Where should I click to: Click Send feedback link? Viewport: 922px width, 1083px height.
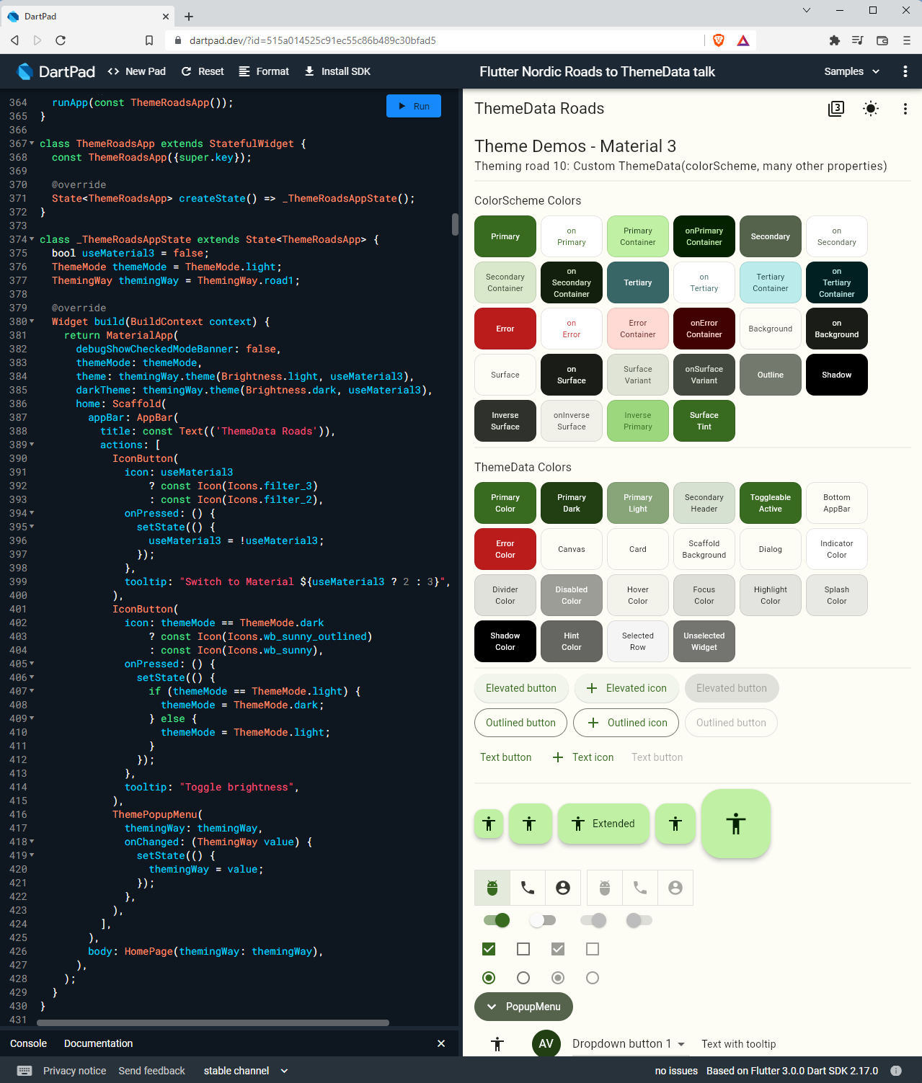coord(151,1071)
